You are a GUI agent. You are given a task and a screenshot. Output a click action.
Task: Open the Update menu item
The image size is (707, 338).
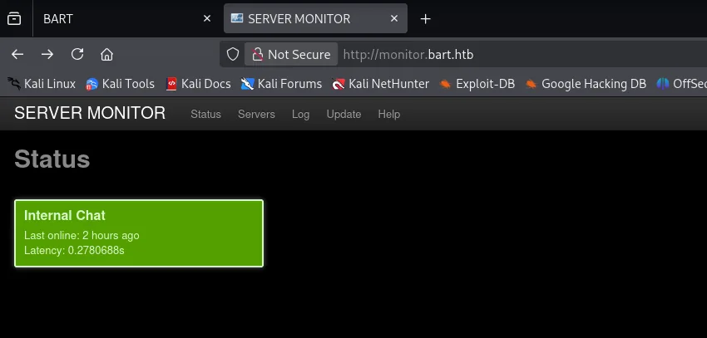(344, 115)
